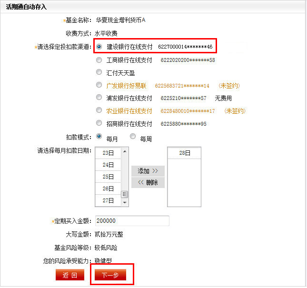
Task: Pick 25日 in the date list
Action: (x=108, y=177)
